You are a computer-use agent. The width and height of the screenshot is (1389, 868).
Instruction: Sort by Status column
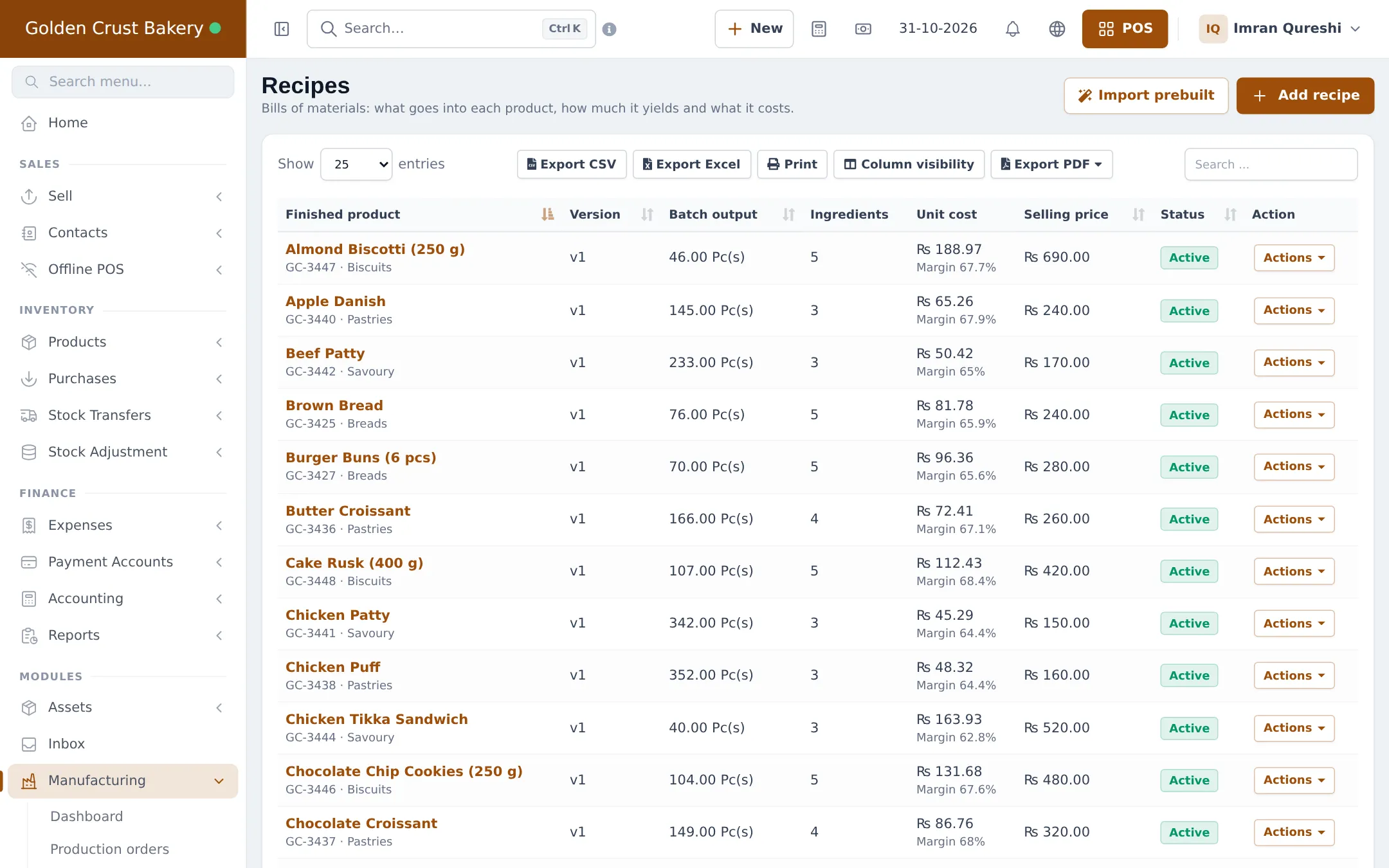1199,214
